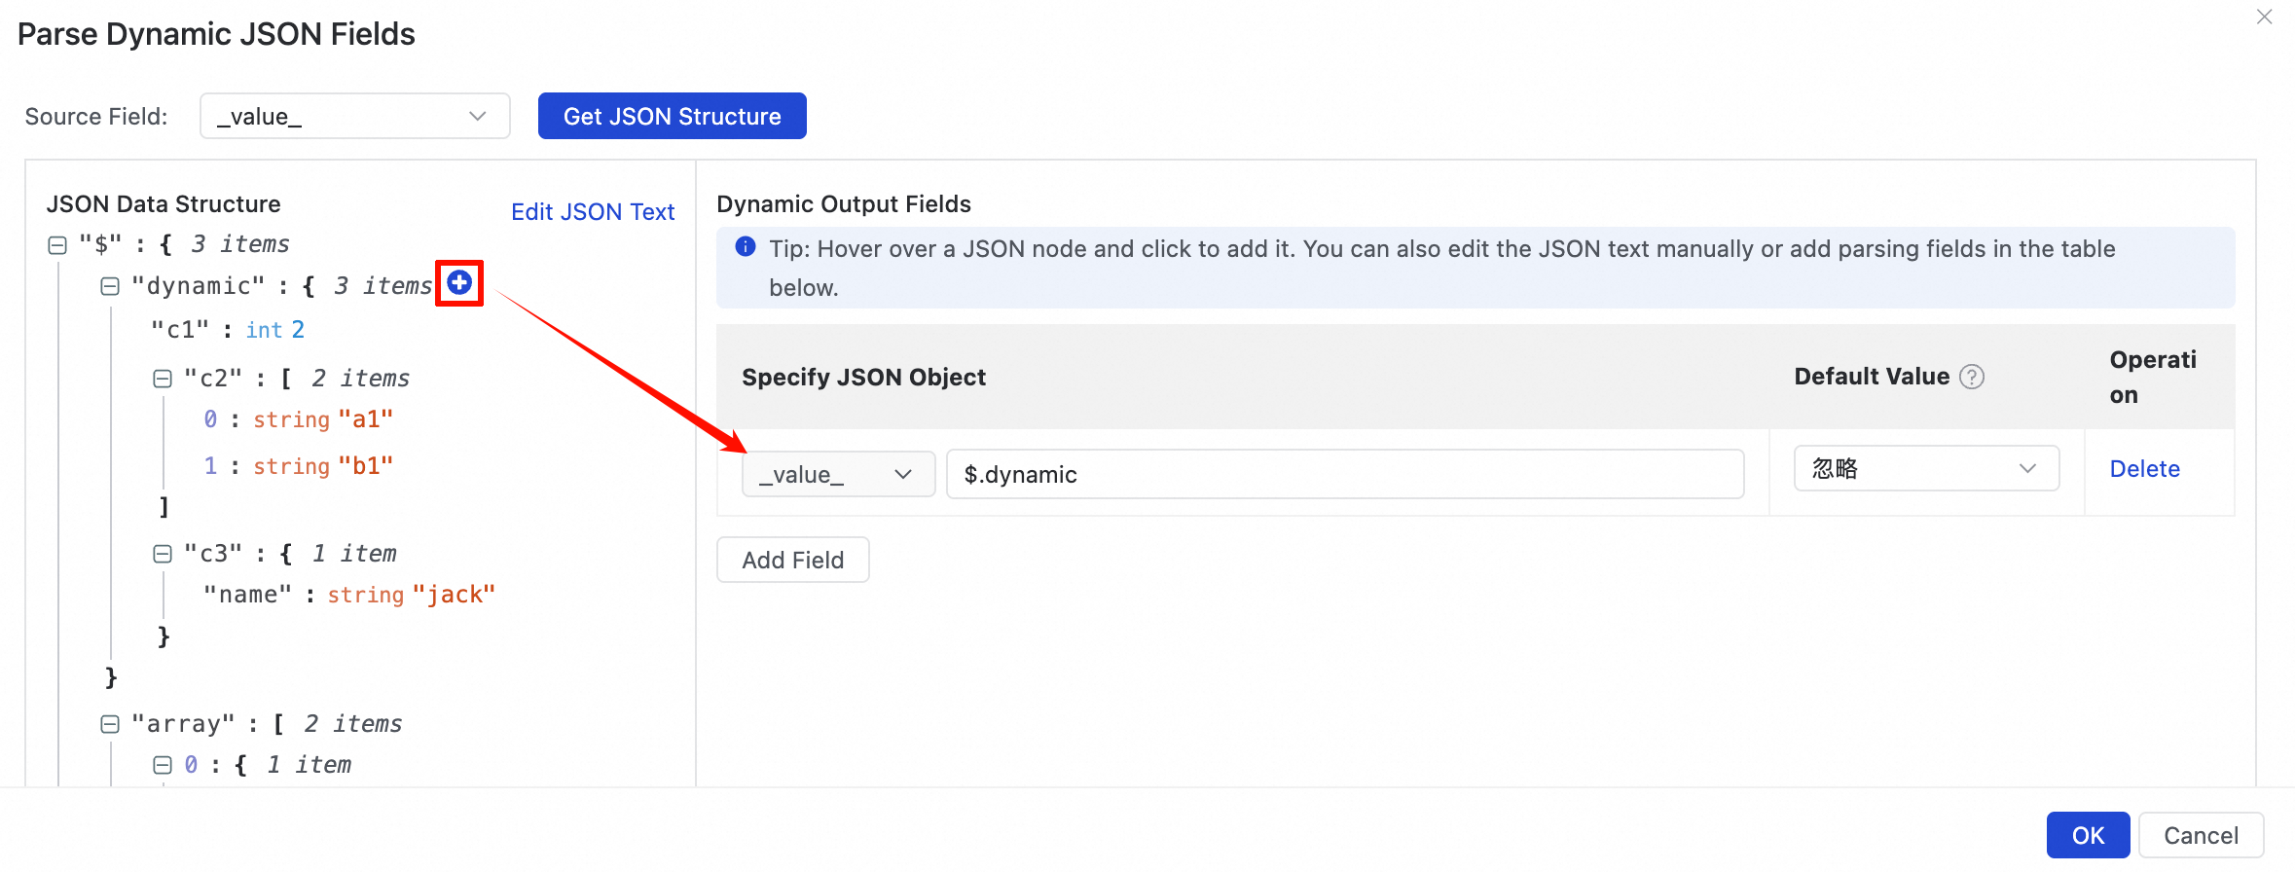Click the blue info tip icon
This screenshot has height=872, width=2295.
click(746, 247)
